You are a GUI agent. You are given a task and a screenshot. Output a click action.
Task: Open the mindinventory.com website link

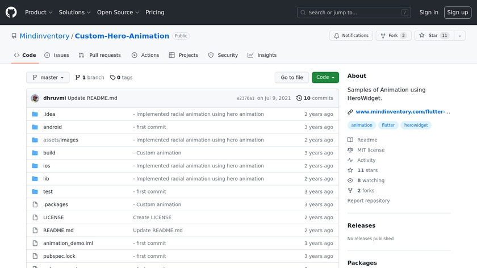pyautogui.click(x=403, y=112)
